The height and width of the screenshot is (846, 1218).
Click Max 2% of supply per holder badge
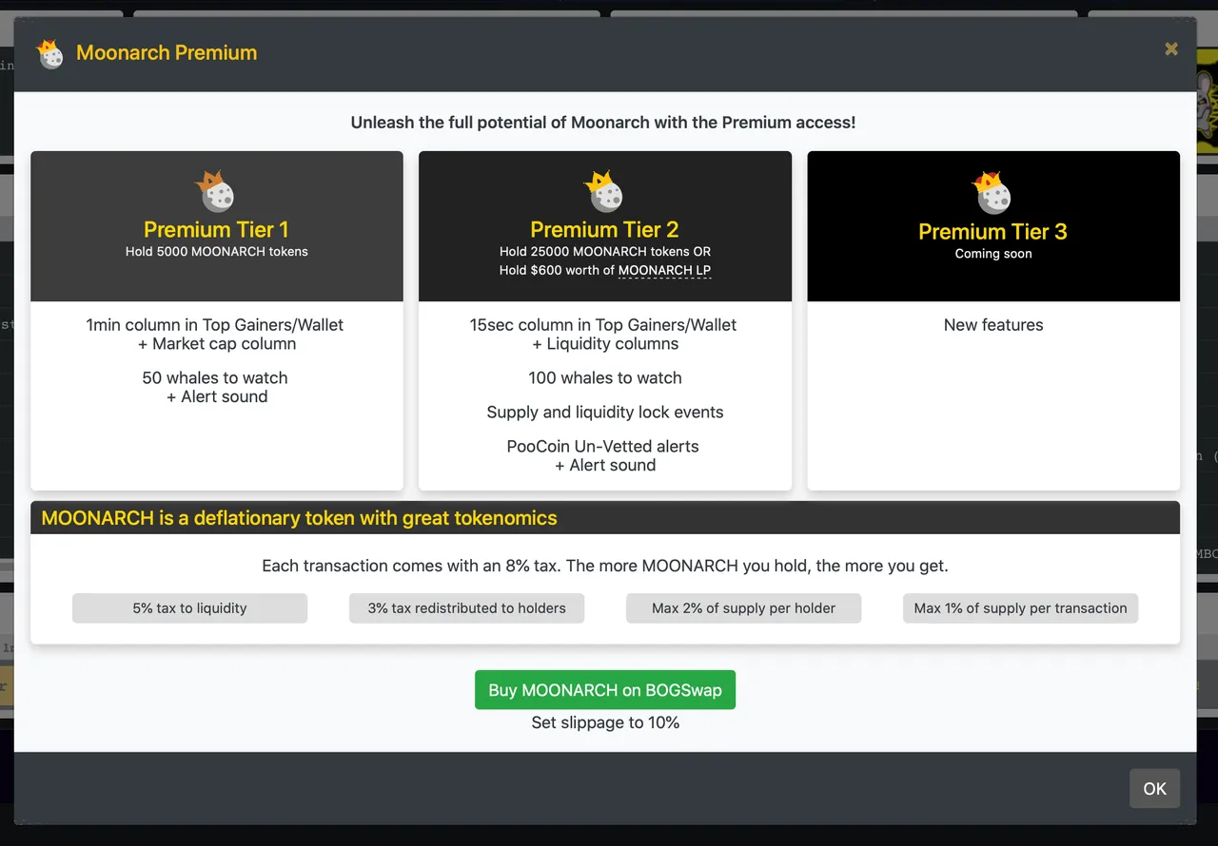743,608
